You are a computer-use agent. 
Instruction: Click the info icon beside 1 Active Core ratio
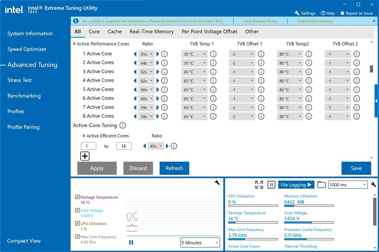coord(165,54)
